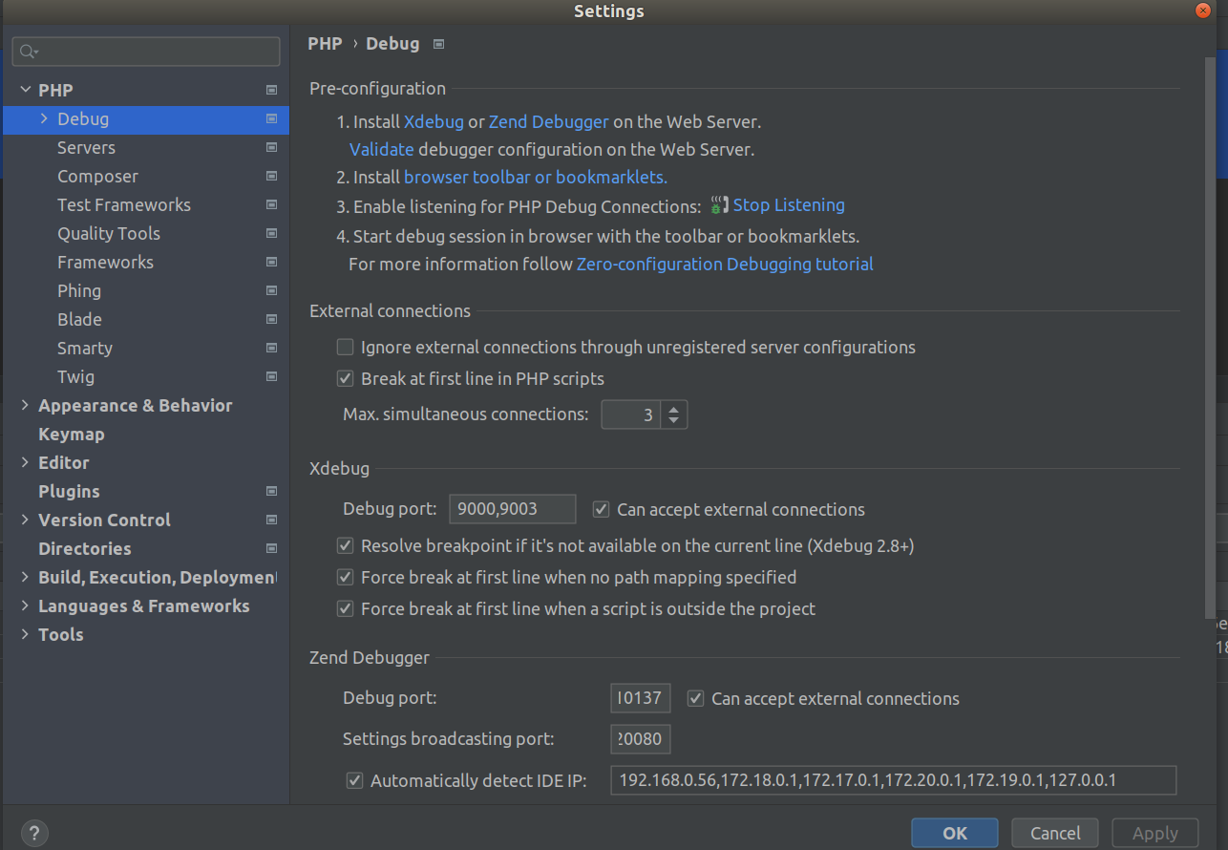Click the icon beside the Debug breadcrumb

point(438,44)
